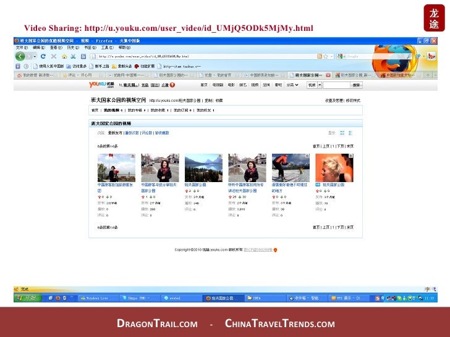This screenshot has height=337, width=450.
Task: Switch to list view display icon
Action: 350,133
